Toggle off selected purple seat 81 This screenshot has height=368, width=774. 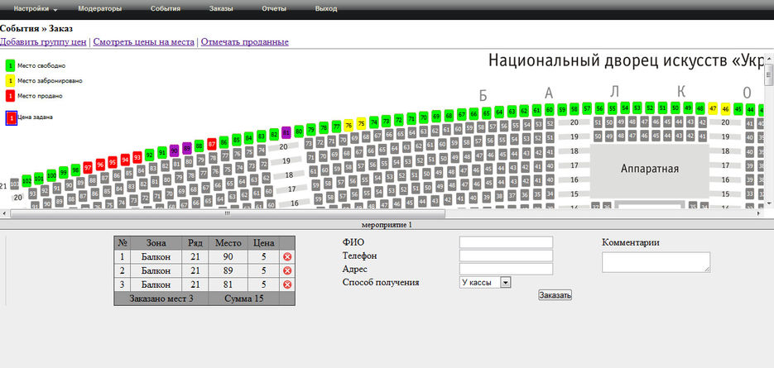tap(286, 132)
